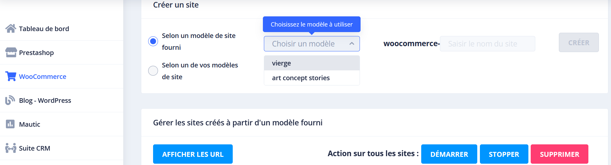This screenshot has height=165, width=611.
Task: Click the Suite CRM people icon
Action: [11, 148]
